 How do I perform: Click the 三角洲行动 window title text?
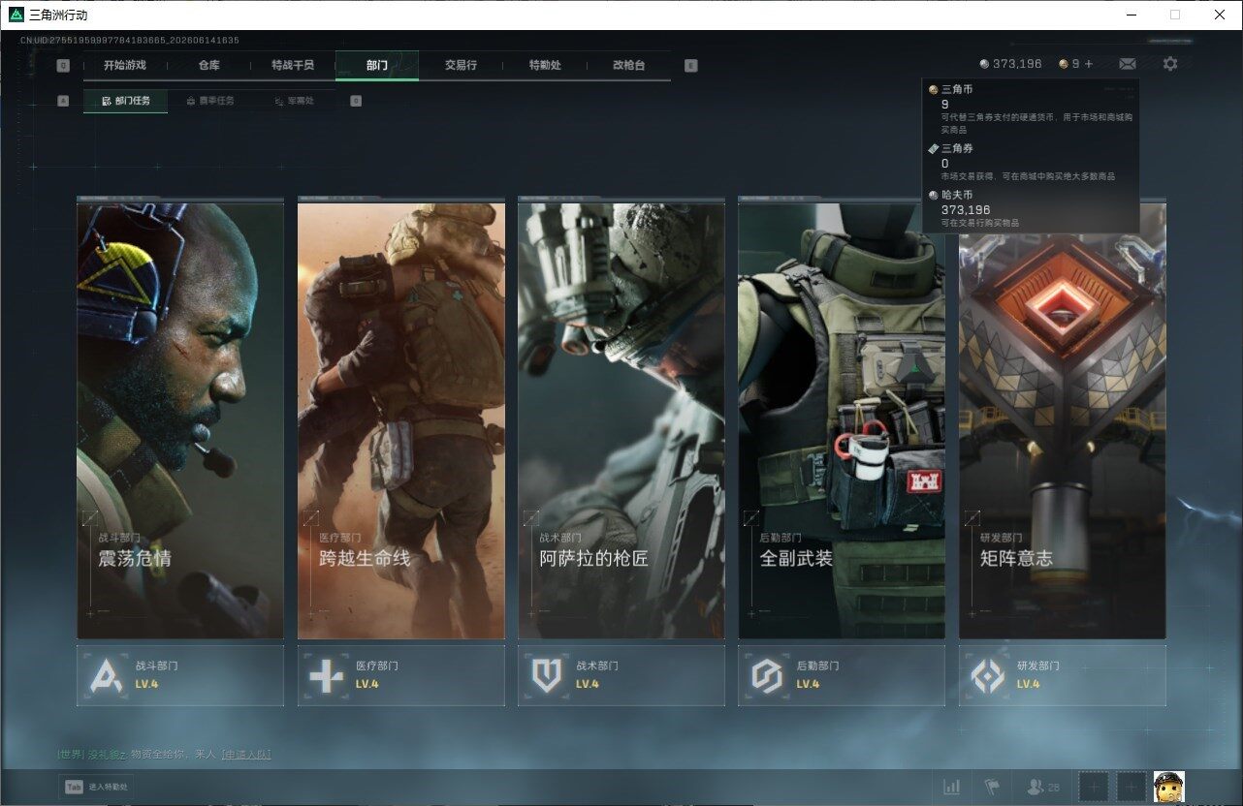click(59, 15)
